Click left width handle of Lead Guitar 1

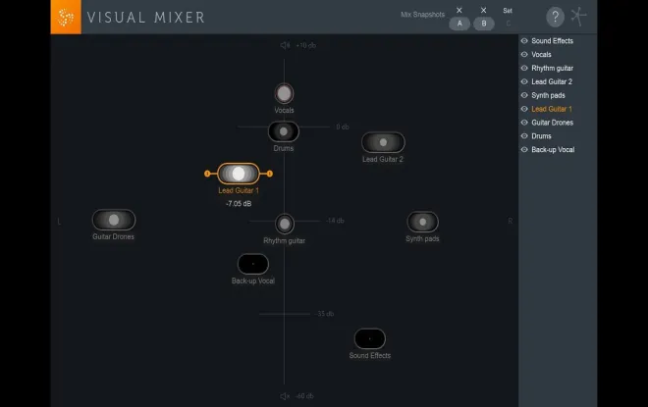tap(207, 174)
